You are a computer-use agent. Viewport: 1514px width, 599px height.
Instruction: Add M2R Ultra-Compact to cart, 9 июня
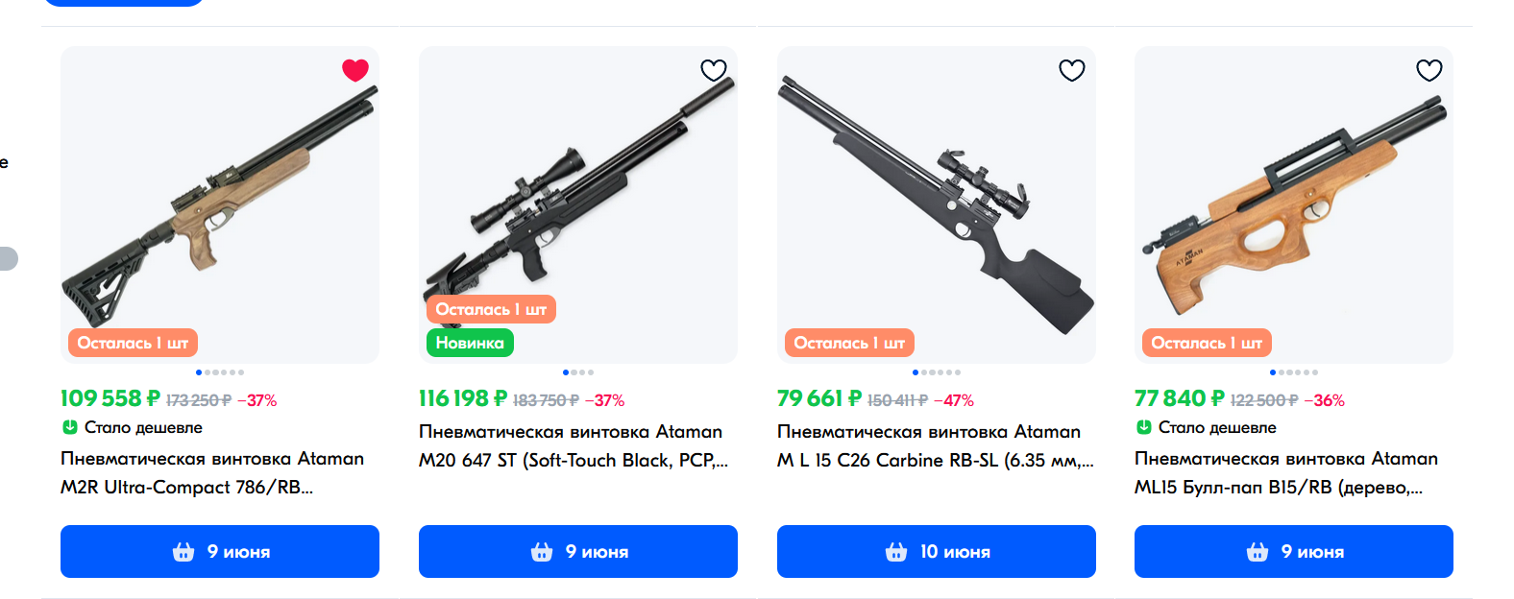click(x=220, y=551)
